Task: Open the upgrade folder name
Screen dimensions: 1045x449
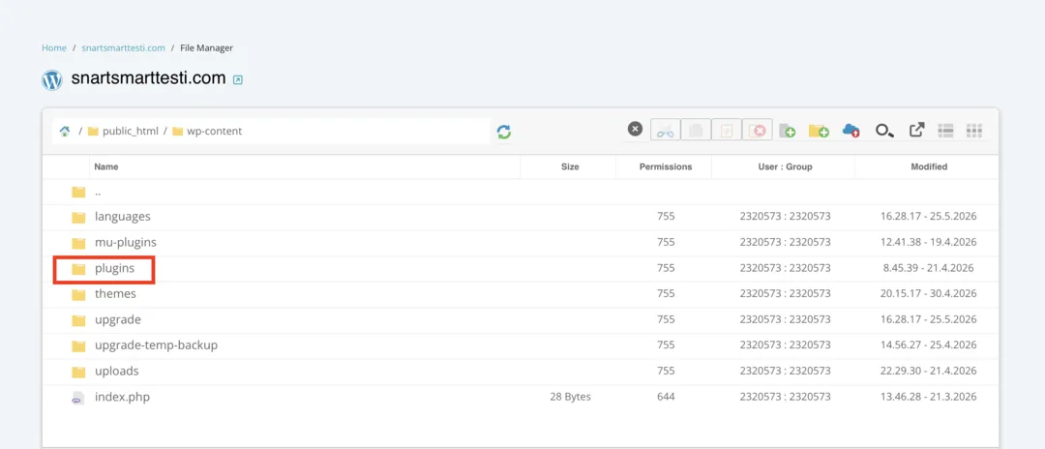Action: tap(118, 319)
